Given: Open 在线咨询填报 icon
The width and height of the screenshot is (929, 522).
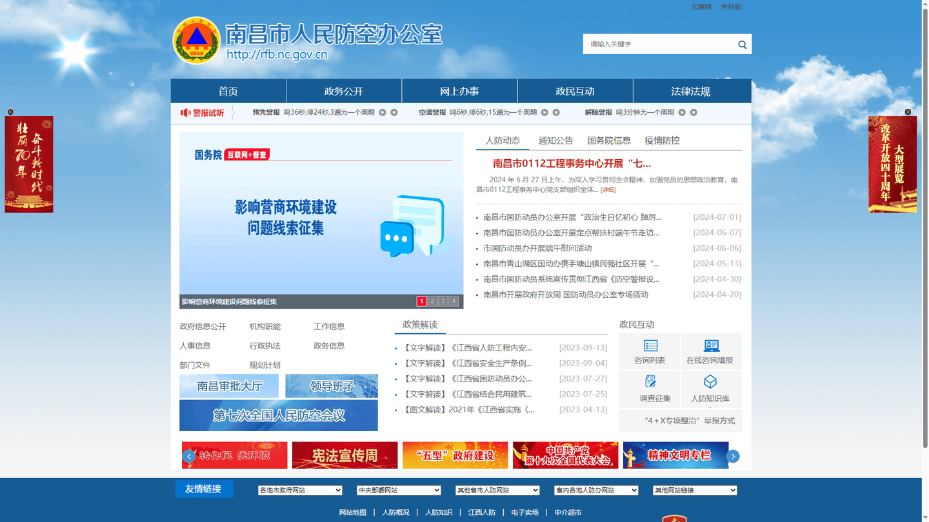Looking at the screenshot, I should point(711,345).
